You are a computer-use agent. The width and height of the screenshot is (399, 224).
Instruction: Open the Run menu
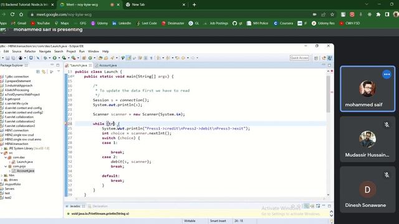tap(82, 51)
